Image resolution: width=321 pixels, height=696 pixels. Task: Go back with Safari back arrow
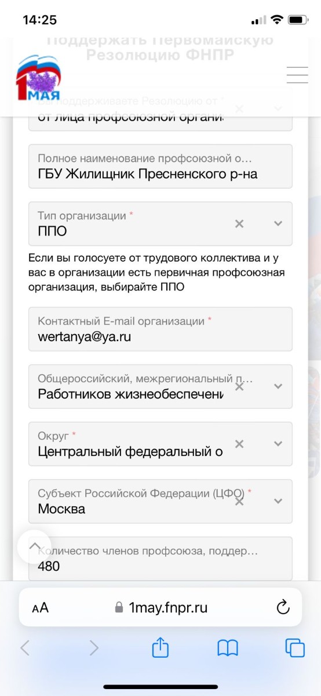[x=25, y=648]
